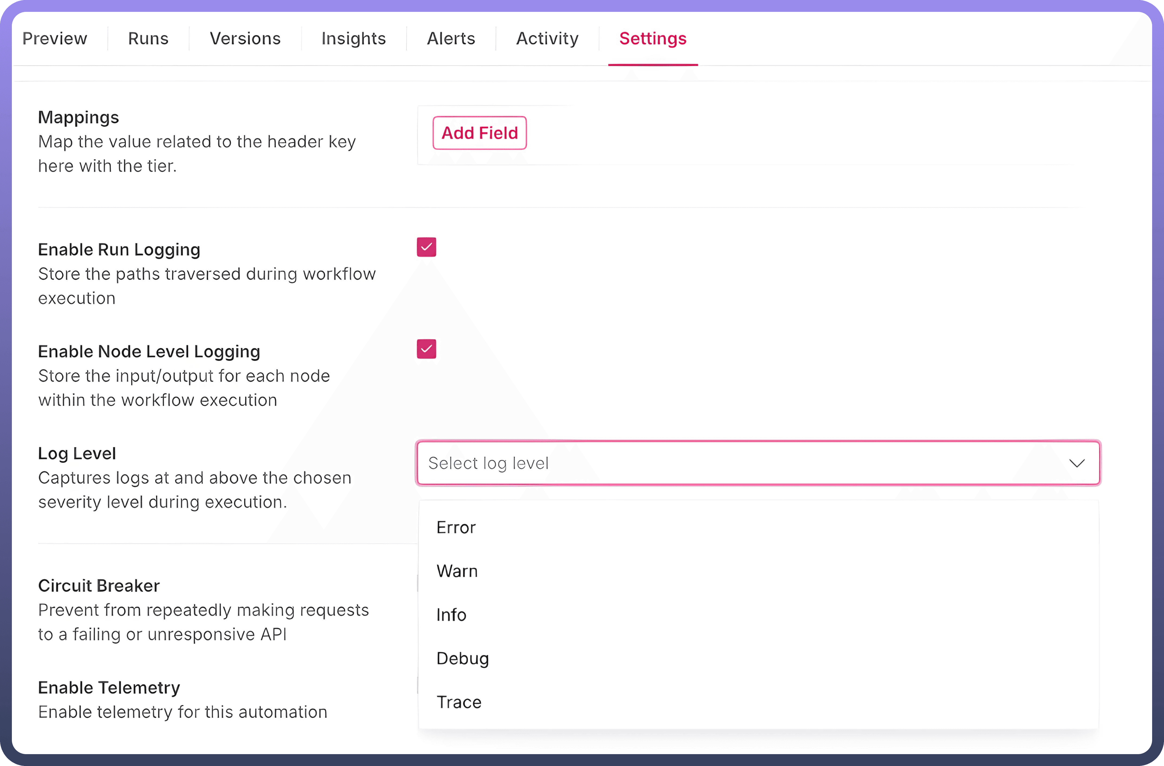Disable the Enable Node Level Logging checkbox
Image resolution: width=1164 pixels, height=766 pixels.
pos(426,349)
